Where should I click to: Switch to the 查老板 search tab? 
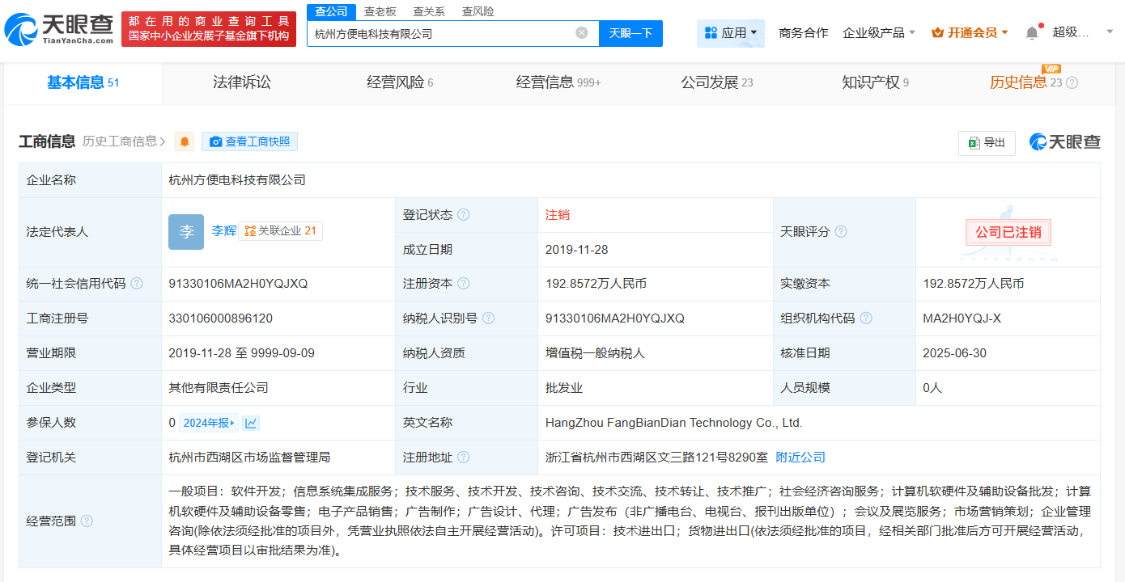coord(380,11)
